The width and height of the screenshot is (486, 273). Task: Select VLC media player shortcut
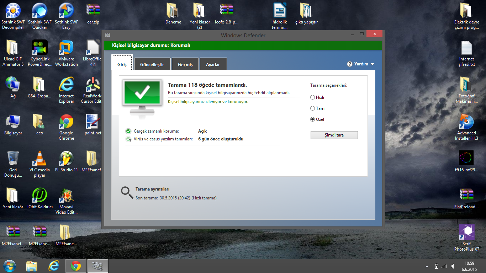pos(39,164)
